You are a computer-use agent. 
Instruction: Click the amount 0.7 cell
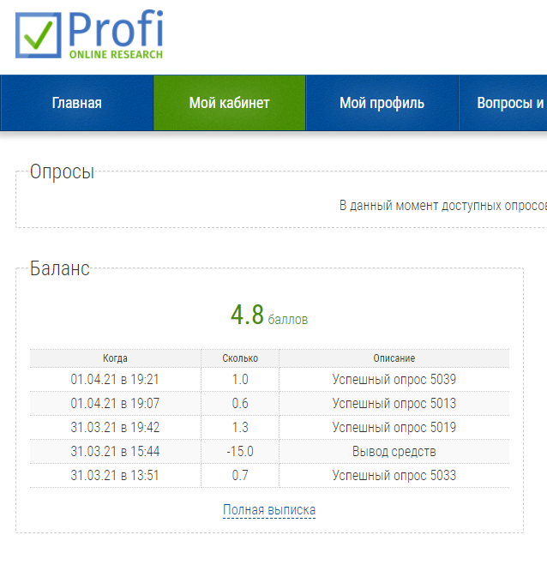pos(240,475)
